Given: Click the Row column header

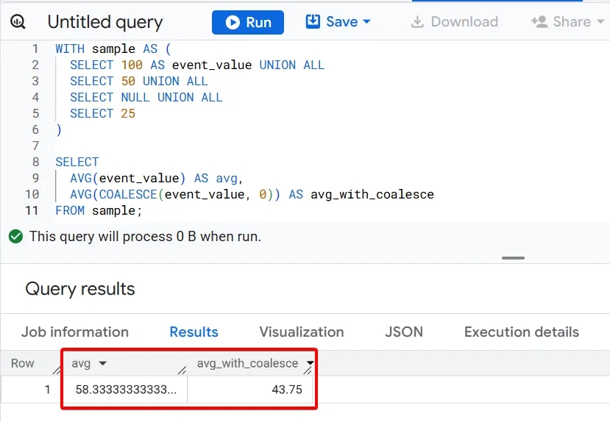Looking at the screenshot, I should 23,363.
